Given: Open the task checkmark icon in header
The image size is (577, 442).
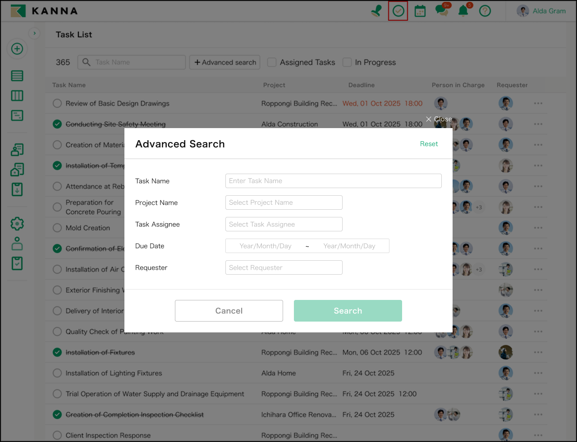Looking at the screenshot, I should 398,11.
